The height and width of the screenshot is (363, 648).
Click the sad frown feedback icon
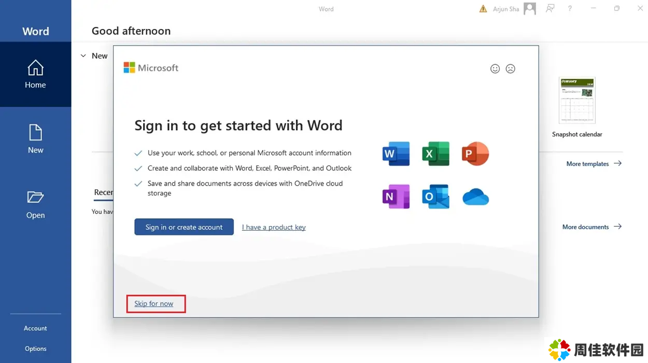point(511,68)
